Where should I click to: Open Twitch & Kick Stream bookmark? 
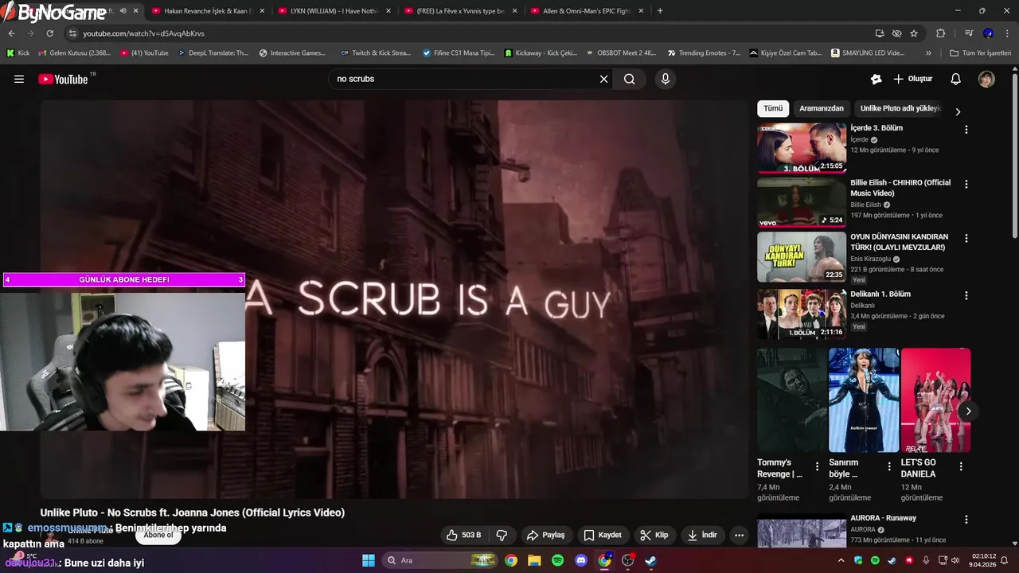[x=376, y=53]
